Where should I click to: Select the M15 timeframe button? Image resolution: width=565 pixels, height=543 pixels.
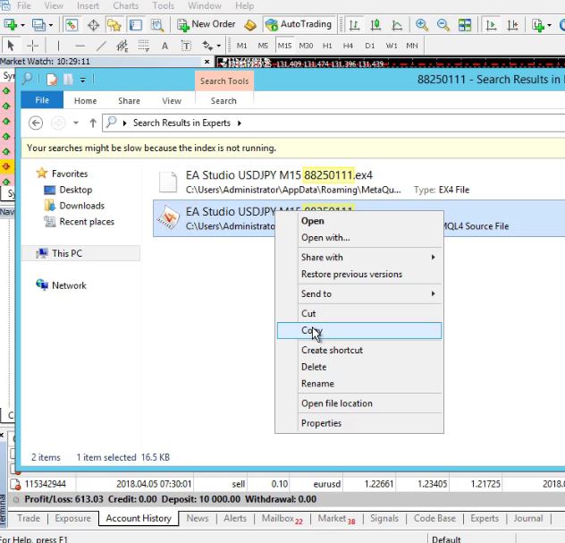coord(284,46)
